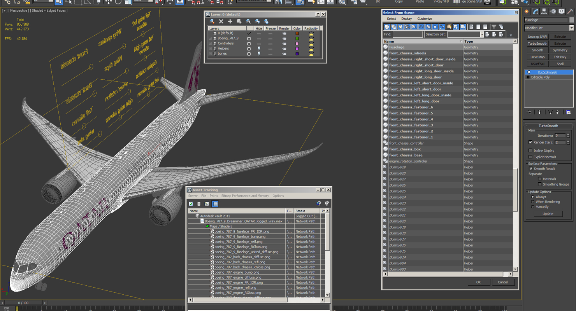Toggle Display Helpers filter in Select From Scene
This screenshot has width=576, height=311.
414,27
